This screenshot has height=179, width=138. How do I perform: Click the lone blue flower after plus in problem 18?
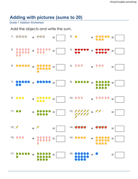click(97, 154)
